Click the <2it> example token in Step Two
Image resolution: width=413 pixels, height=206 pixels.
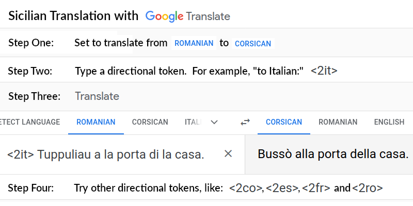point(324,71)
